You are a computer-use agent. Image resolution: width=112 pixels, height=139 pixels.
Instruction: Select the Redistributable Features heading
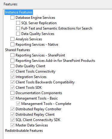pyautogui.click(x=24, y=131)
